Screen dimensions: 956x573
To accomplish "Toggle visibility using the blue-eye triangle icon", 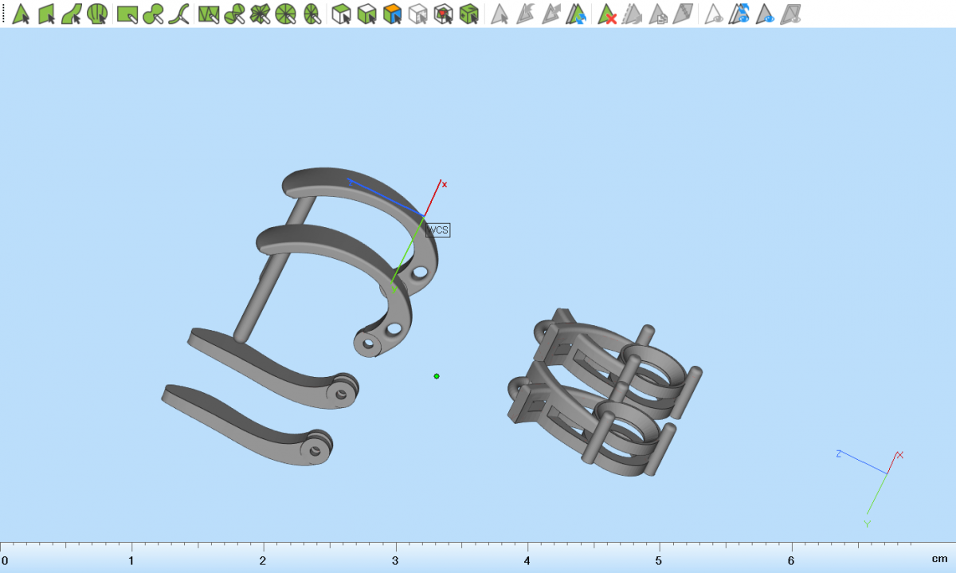I will coord(766,14).
